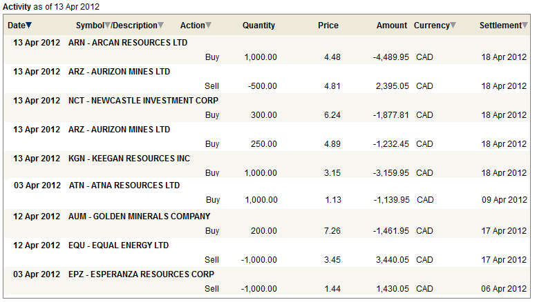Screen dimensions: 537x302
Task: Click the Amount column header
Action: pos(392,26)
